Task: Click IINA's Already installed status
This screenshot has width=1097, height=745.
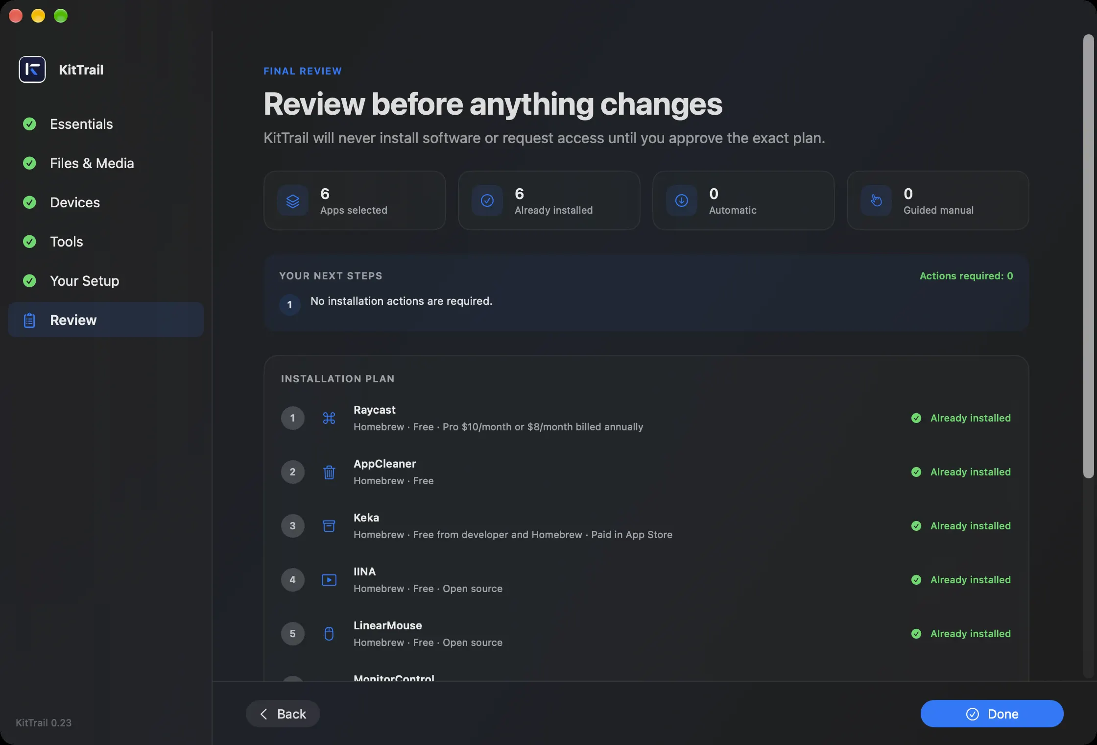Action: point(961,580)
